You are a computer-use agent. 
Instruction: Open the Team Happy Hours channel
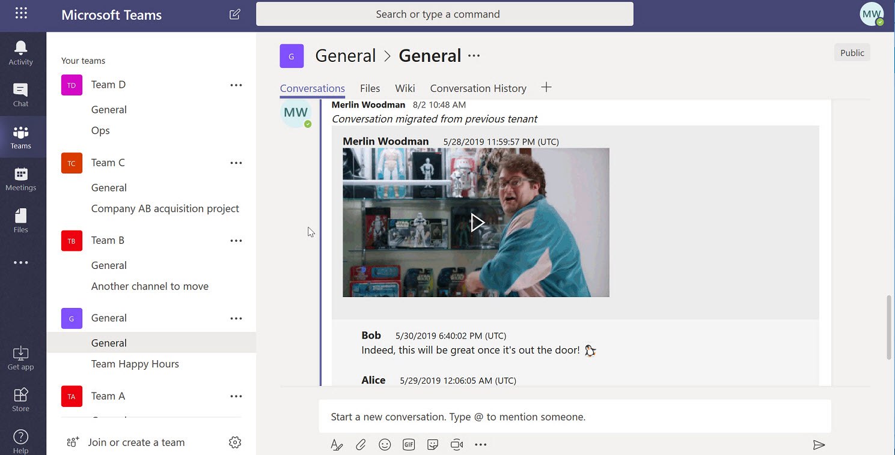click(x=135, y=364)
